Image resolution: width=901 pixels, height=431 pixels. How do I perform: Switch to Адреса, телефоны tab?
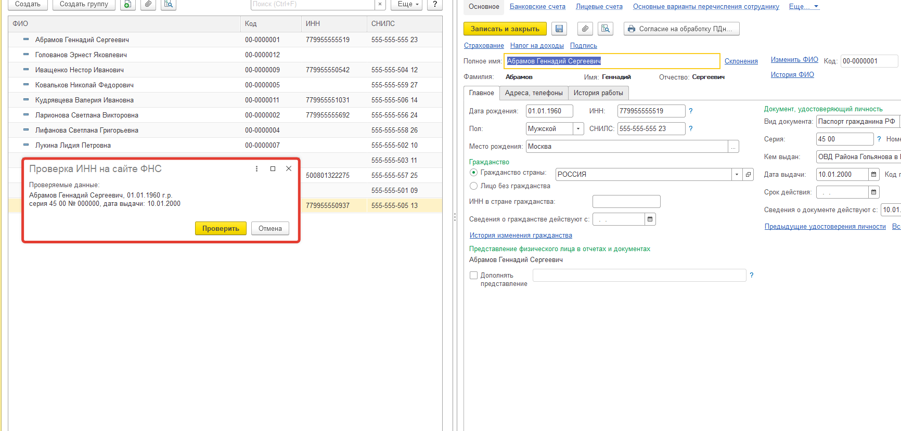pos(534,93)
